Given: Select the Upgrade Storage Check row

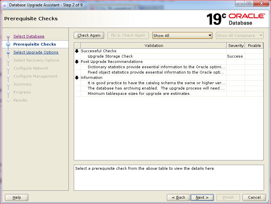Looking at the screenshot, I should (x=110, y=56).
